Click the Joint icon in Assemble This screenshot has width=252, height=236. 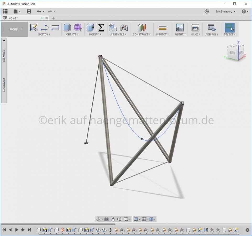click(x=124, y=28)
